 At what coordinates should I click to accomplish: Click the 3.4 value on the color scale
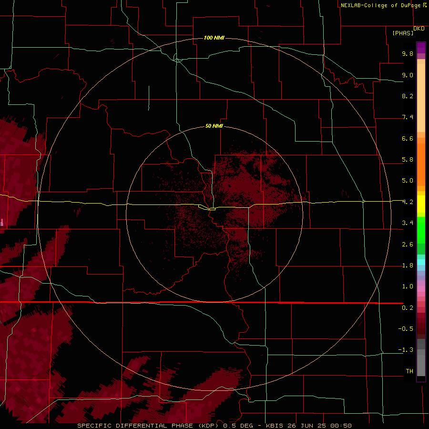pos(408,223)
